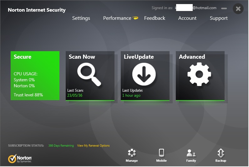The width and height of the screenshot is (249, 167).
Task: Minimize the Norton window
Action: tap(224, 8)
